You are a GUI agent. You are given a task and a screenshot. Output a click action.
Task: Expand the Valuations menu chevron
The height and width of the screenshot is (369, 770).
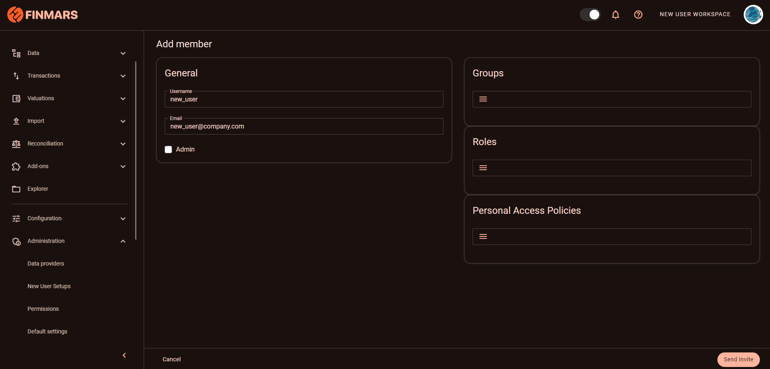coord(123,99)
